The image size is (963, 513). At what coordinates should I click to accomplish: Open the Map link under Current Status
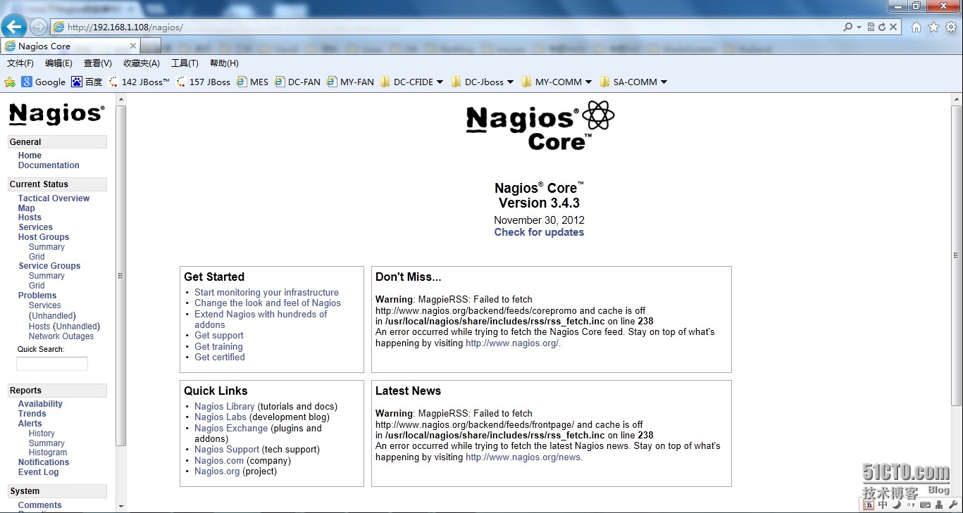coord(26,208)
